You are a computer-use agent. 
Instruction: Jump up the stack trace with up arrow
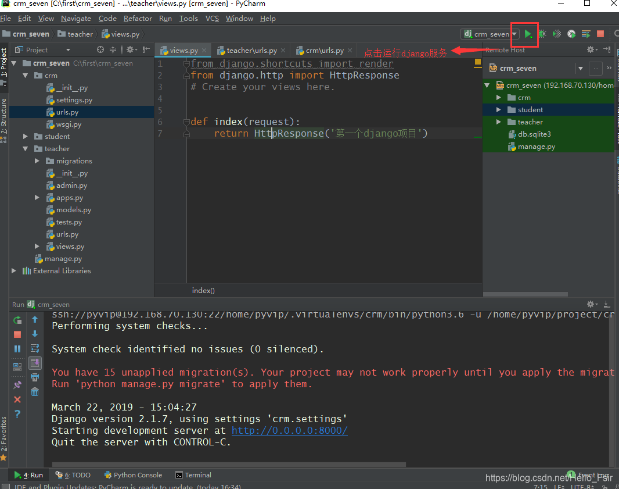click(x=35, y=319)
